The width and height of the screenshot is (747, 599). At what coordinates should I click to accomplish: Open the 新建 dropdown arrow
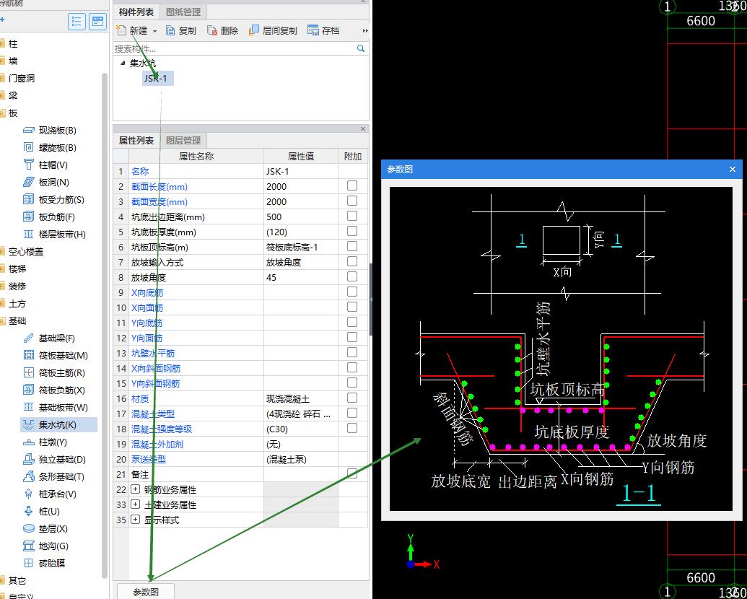[x=155, y=31]
